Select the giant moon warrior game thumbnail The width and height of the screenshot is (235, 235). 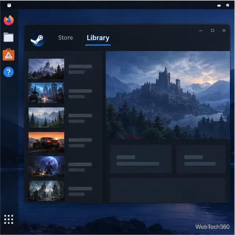pyautogui.click(x=46, y=166)
